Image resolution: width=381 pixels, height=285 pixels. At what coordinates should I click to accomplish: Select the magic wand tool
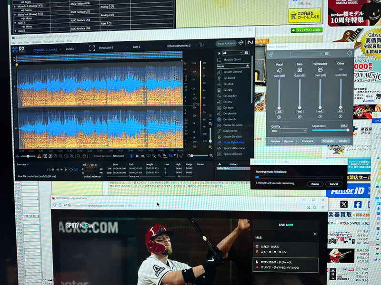pos(160,156)
